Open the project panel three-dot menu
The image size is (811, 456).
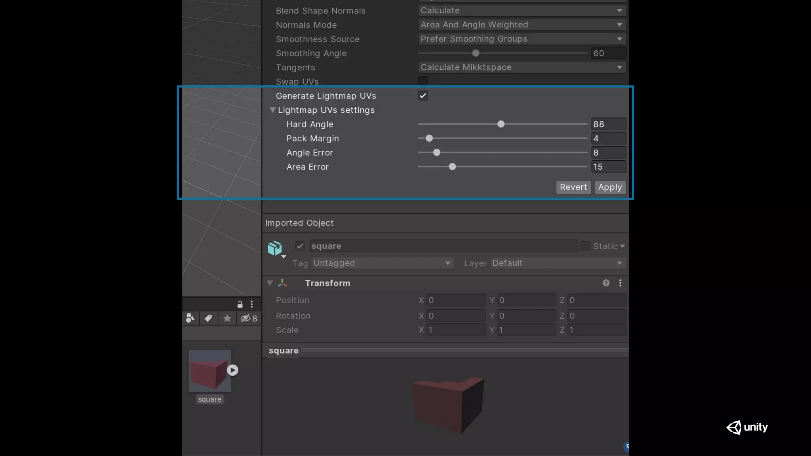[x=252, y=304]
